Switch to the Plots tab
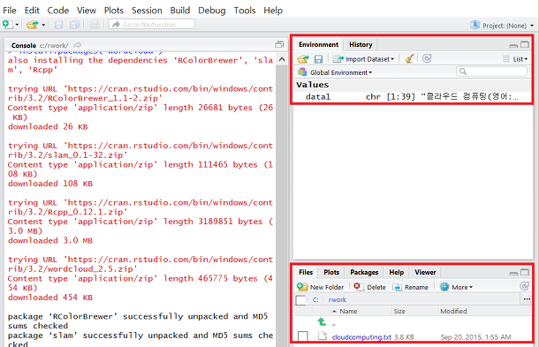539x347 pixels. [331, 272]
